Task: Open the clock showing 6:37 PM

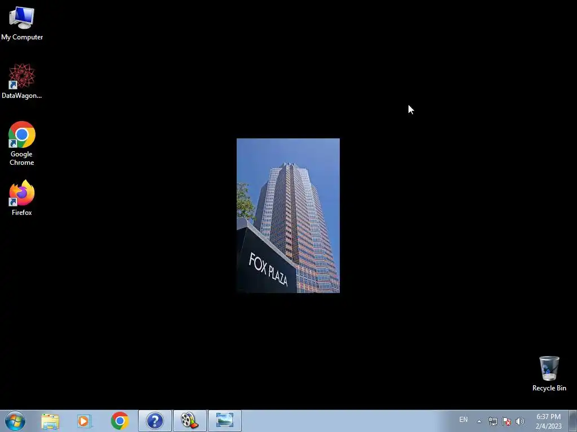Action: point(548,421)
